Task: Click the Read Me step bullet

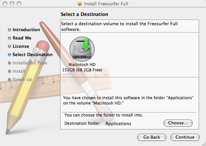Action: (9, 38)
